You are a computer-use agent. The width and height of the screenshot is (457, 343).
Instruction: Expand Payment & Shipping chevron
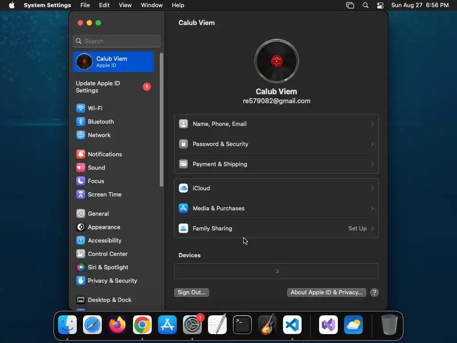(372, 164)
